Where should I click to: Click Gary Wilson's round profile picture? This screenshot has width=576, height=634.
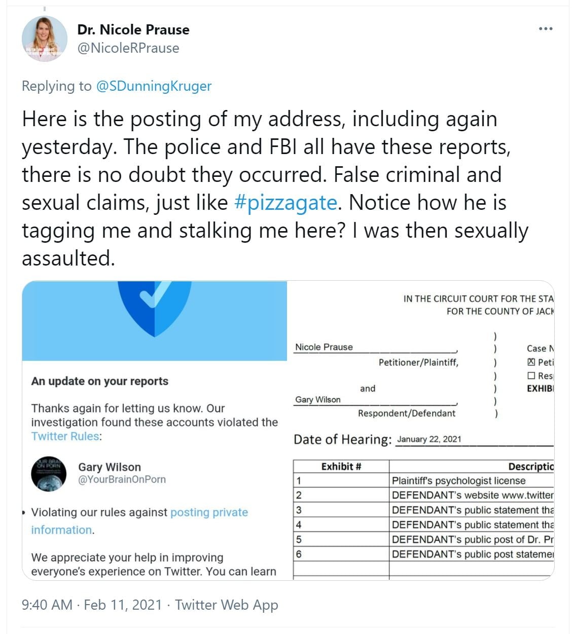point(49,474)
